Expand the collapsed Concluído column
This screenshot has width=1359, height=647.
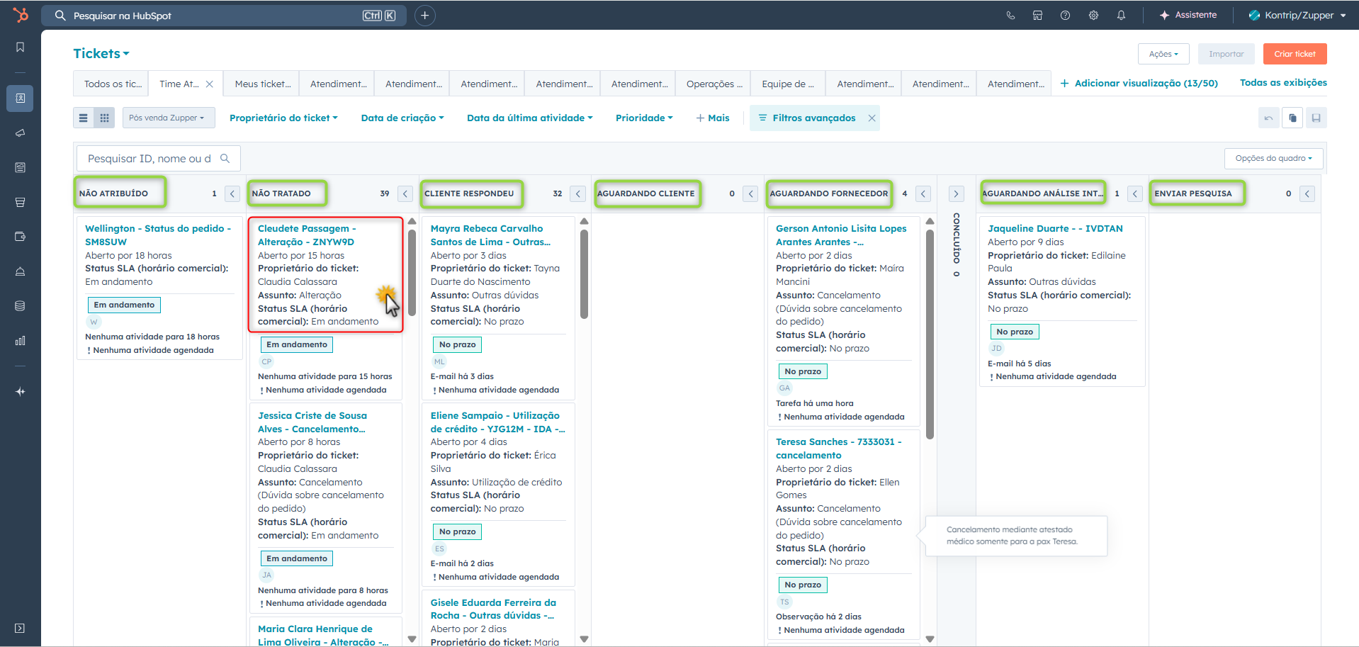[x=956, y=193]
